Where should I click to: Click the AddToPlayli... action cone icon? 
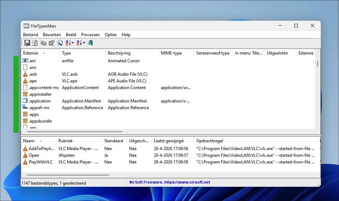25,148
